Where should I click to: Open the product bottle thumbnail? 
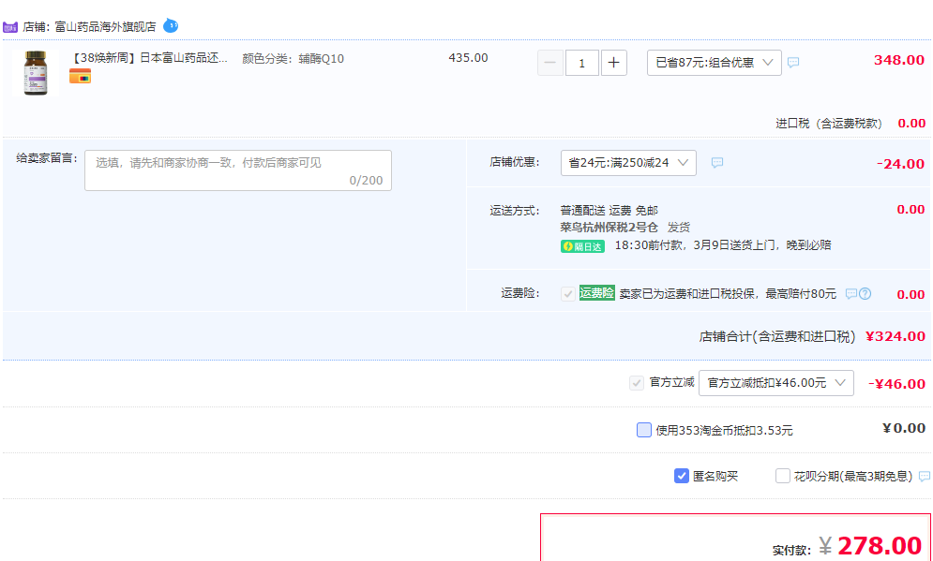point(36,73)
